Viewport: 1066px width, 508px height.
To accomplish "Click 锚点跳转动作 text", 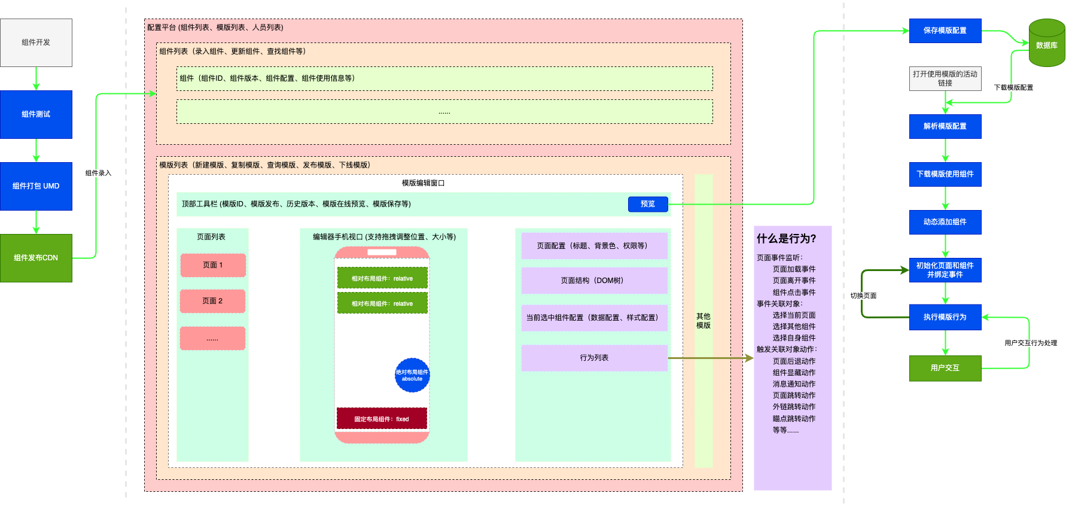I will [794, 419].
